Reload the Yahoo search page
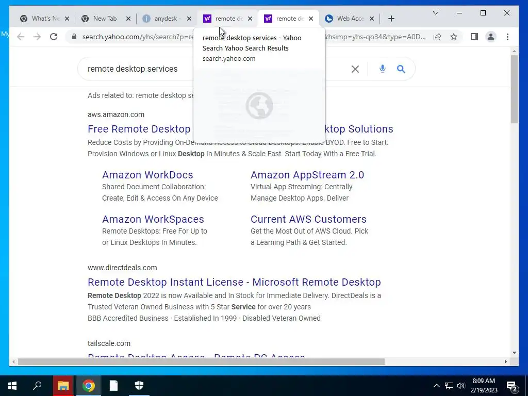The width and height of the screenshot is (528, 396). 54,37
